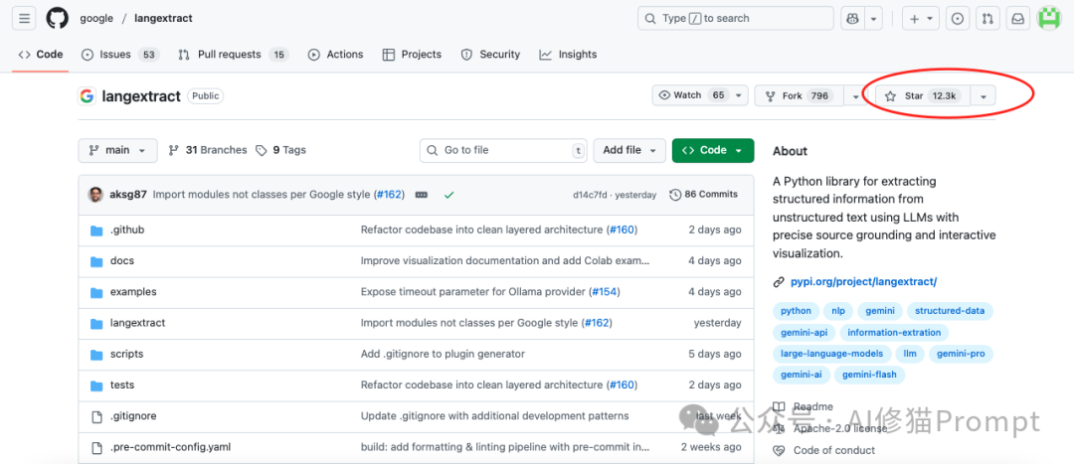This screenshot has height=464, width=1074.
Task: Open the google owner link in breadcrumb
Action: [x=96, y=19]
